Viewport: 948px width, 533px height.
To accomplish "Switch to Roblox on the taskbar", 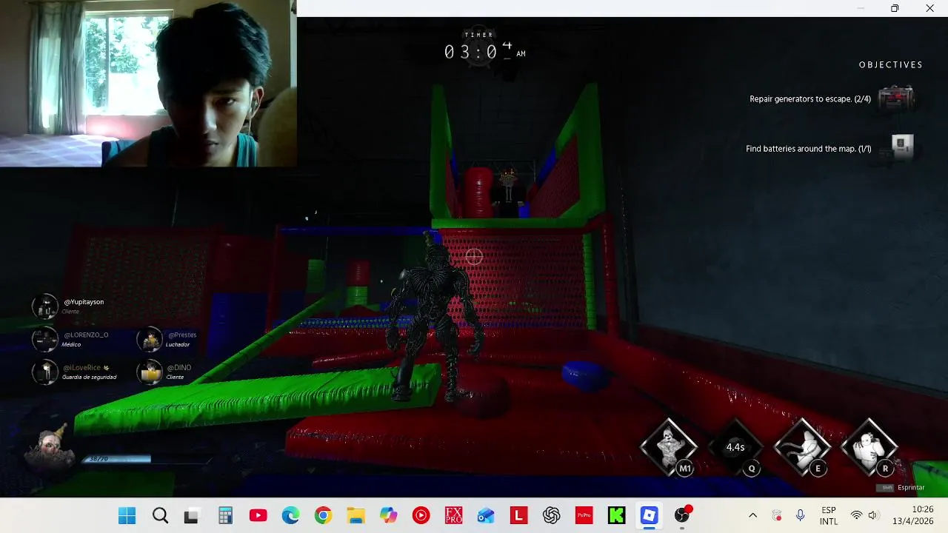I will [649, 515].
